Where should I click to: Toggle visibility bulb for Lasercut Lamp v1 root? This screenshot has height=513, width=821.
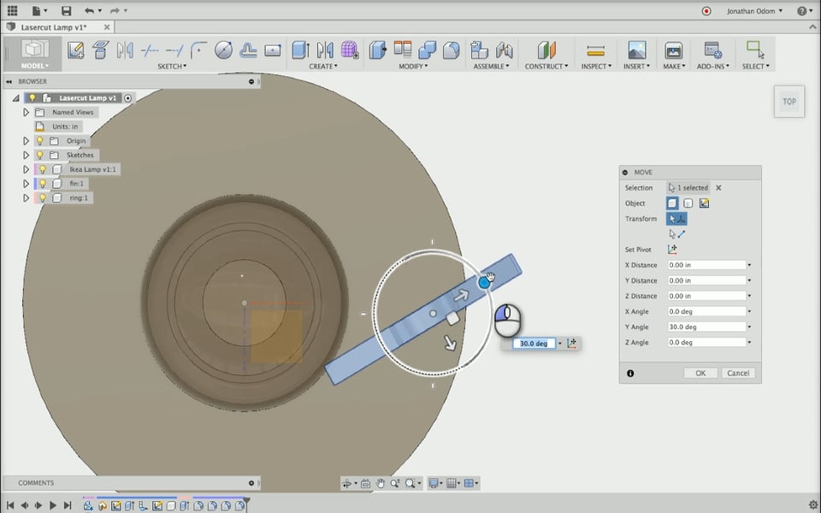(32, 97)
